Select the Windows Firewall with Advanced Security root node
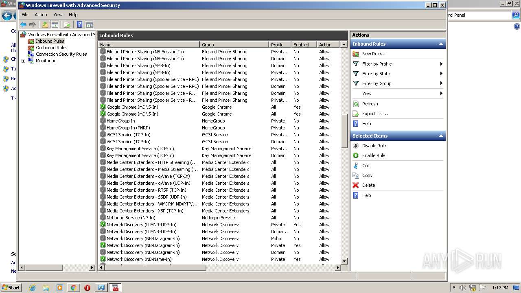 (57, 35)
